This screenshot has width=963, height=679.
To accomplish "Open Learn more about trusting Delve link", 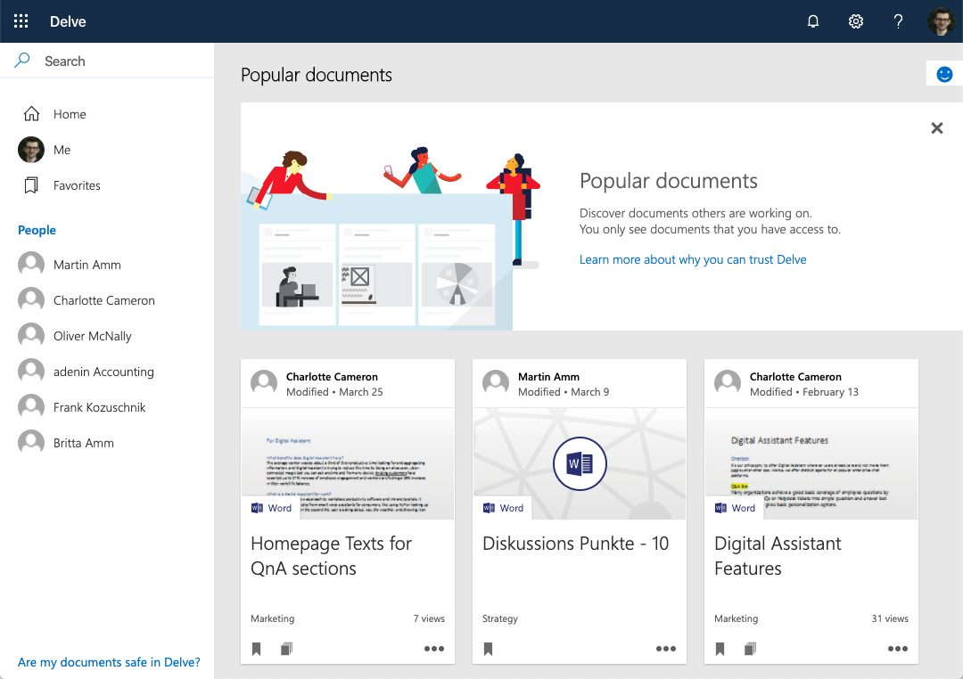I will point(693,259).
